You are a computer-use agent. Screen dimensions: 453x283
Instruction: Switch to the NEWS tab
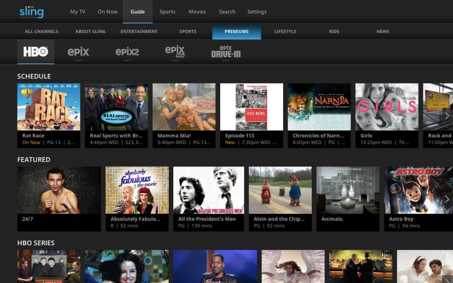(x=383, y=31)
